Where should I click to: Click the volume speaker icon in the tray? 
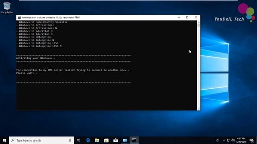point(233,140)
